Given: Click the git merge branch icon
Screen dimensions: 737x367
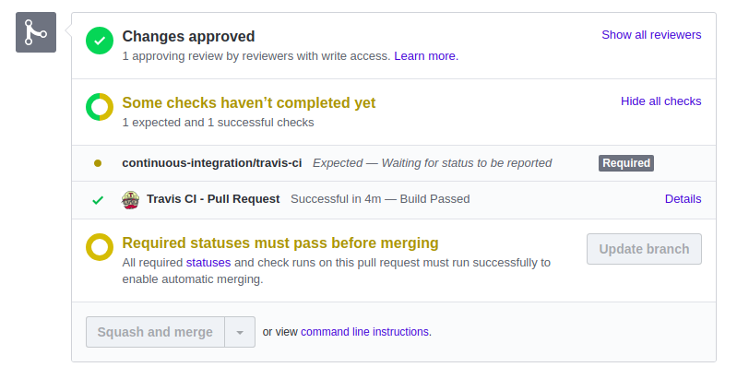Looking at the screenshot, I should point(36,32).
